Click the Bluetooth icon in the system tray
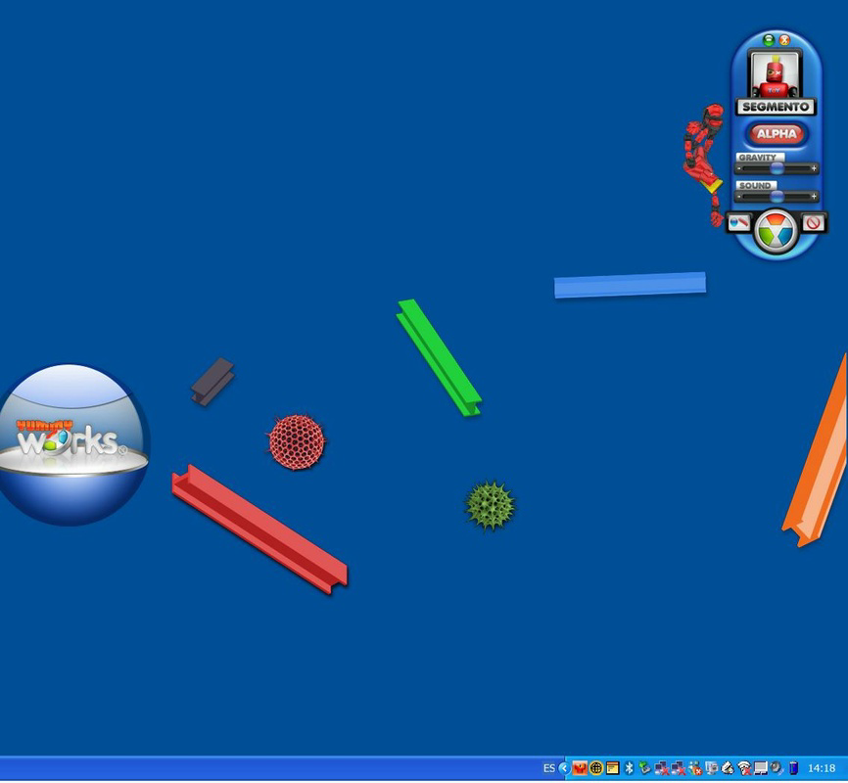The height and width of the screenshot is (783, 848). 629,767
